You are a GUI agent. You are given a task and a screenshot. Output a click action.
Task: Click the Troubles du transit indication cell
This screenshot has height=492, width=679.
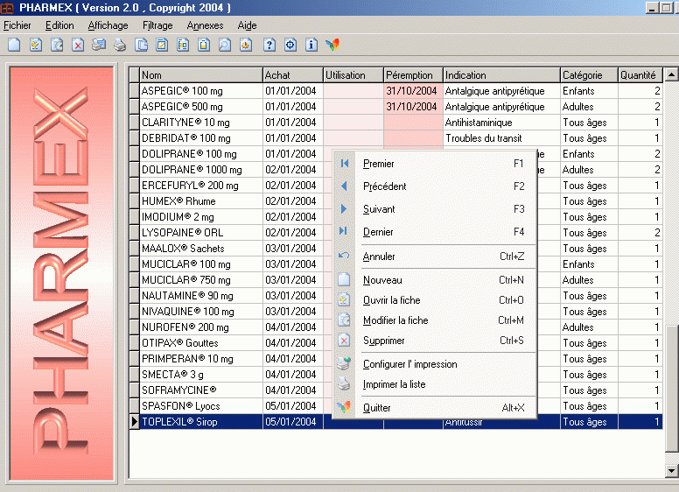click(502, 138)
